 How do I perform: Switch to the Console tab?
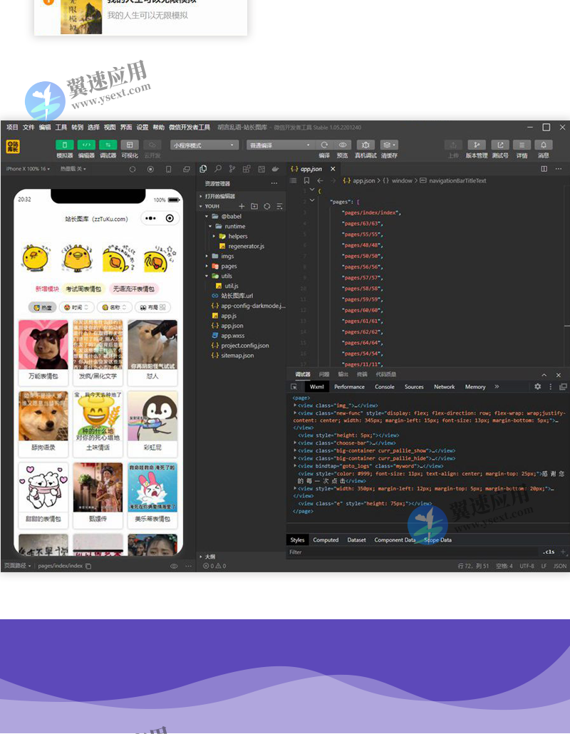[384, 387]
